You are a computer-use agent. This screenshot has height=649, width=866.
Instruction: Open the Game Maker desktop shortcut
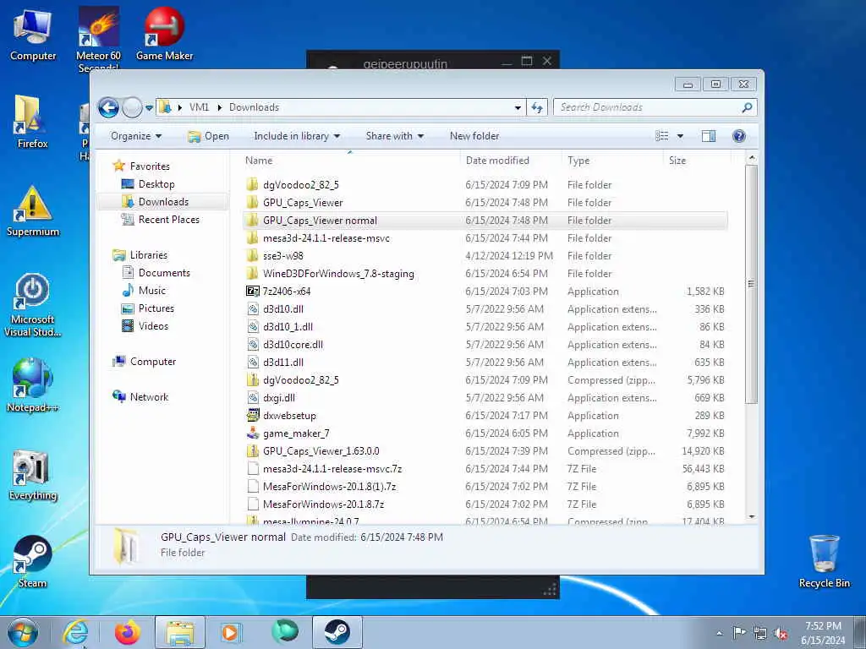click(x=164, y=34)
